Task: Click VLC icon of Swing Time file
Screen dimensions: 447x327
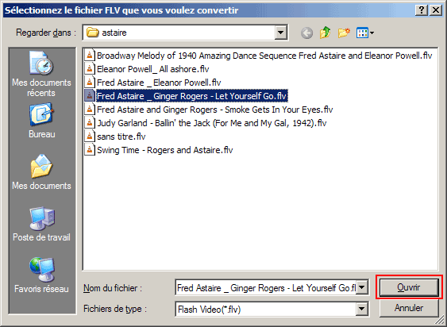Action: 90,150
